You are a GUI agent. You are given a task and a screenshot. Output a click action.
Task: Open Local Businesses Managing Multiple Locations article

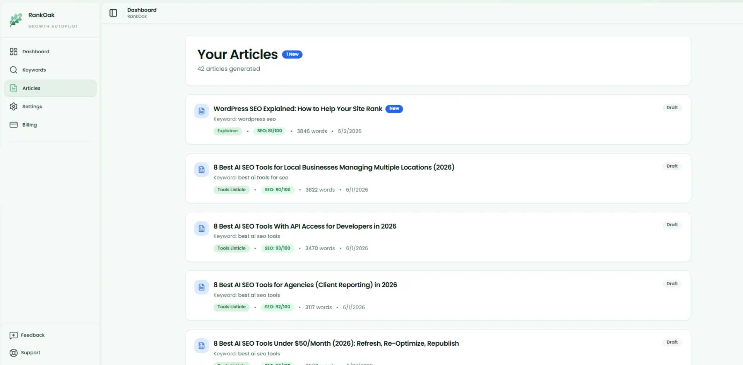[x=334, y=167]
